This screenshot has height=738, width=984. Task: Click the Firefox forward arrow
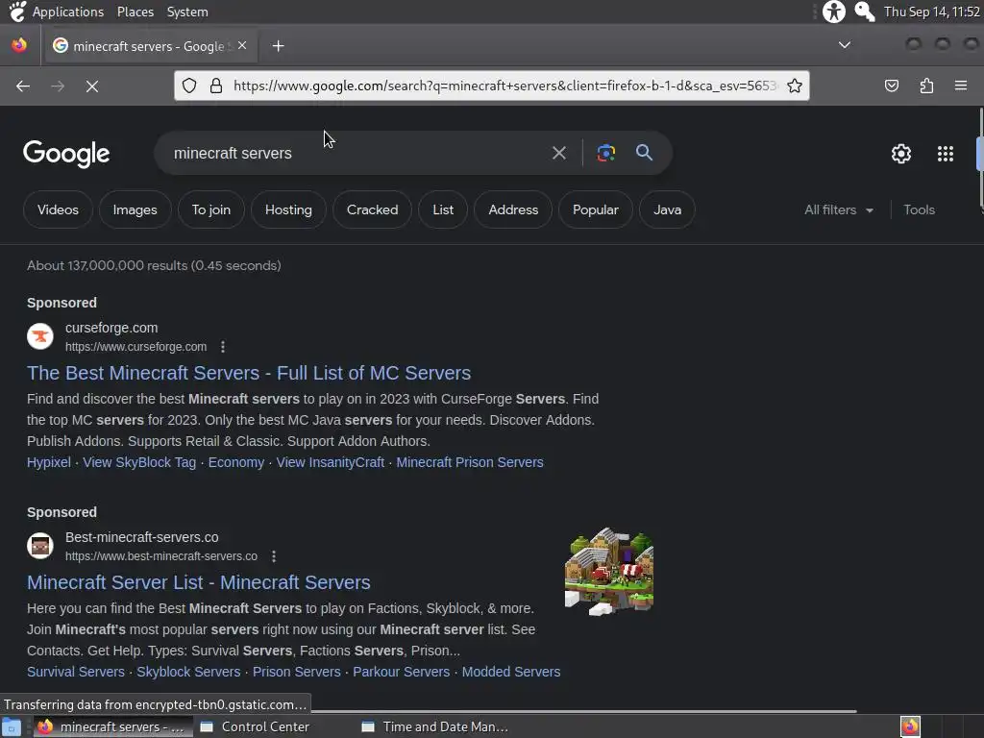click(58, 86)
